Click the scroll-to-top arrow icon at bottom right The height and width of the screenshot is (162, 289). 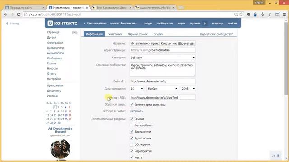(x=278, y=156)
